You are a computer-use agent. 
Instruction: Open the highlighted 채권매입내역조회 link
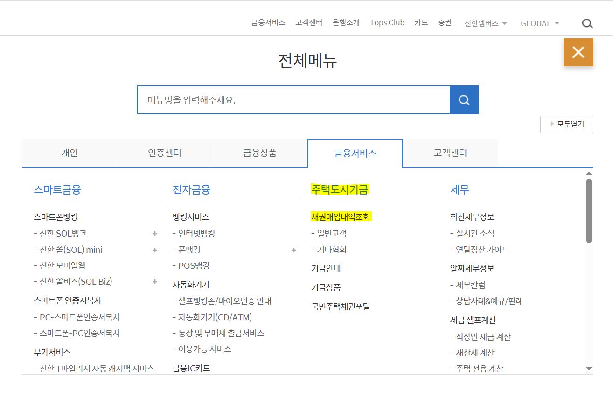342,216
